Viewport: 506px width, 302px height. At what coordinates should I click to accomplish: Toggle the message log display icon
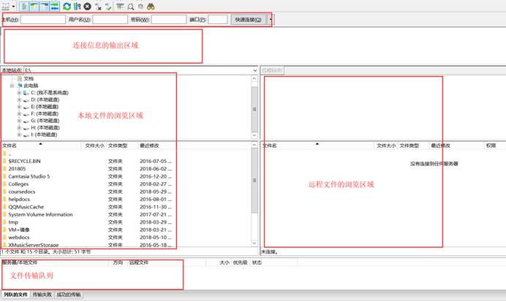coord(26,6)
